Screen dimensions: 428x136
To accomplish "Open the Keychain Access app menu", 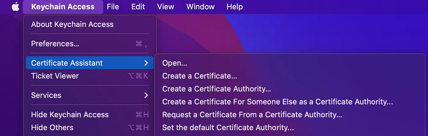I will point(63,7).
